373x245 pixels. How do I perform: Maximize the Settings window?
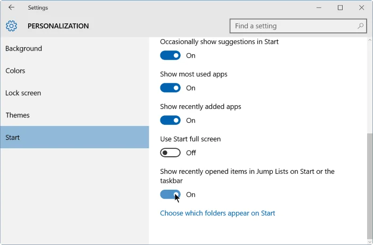click(x=340, y=7)
